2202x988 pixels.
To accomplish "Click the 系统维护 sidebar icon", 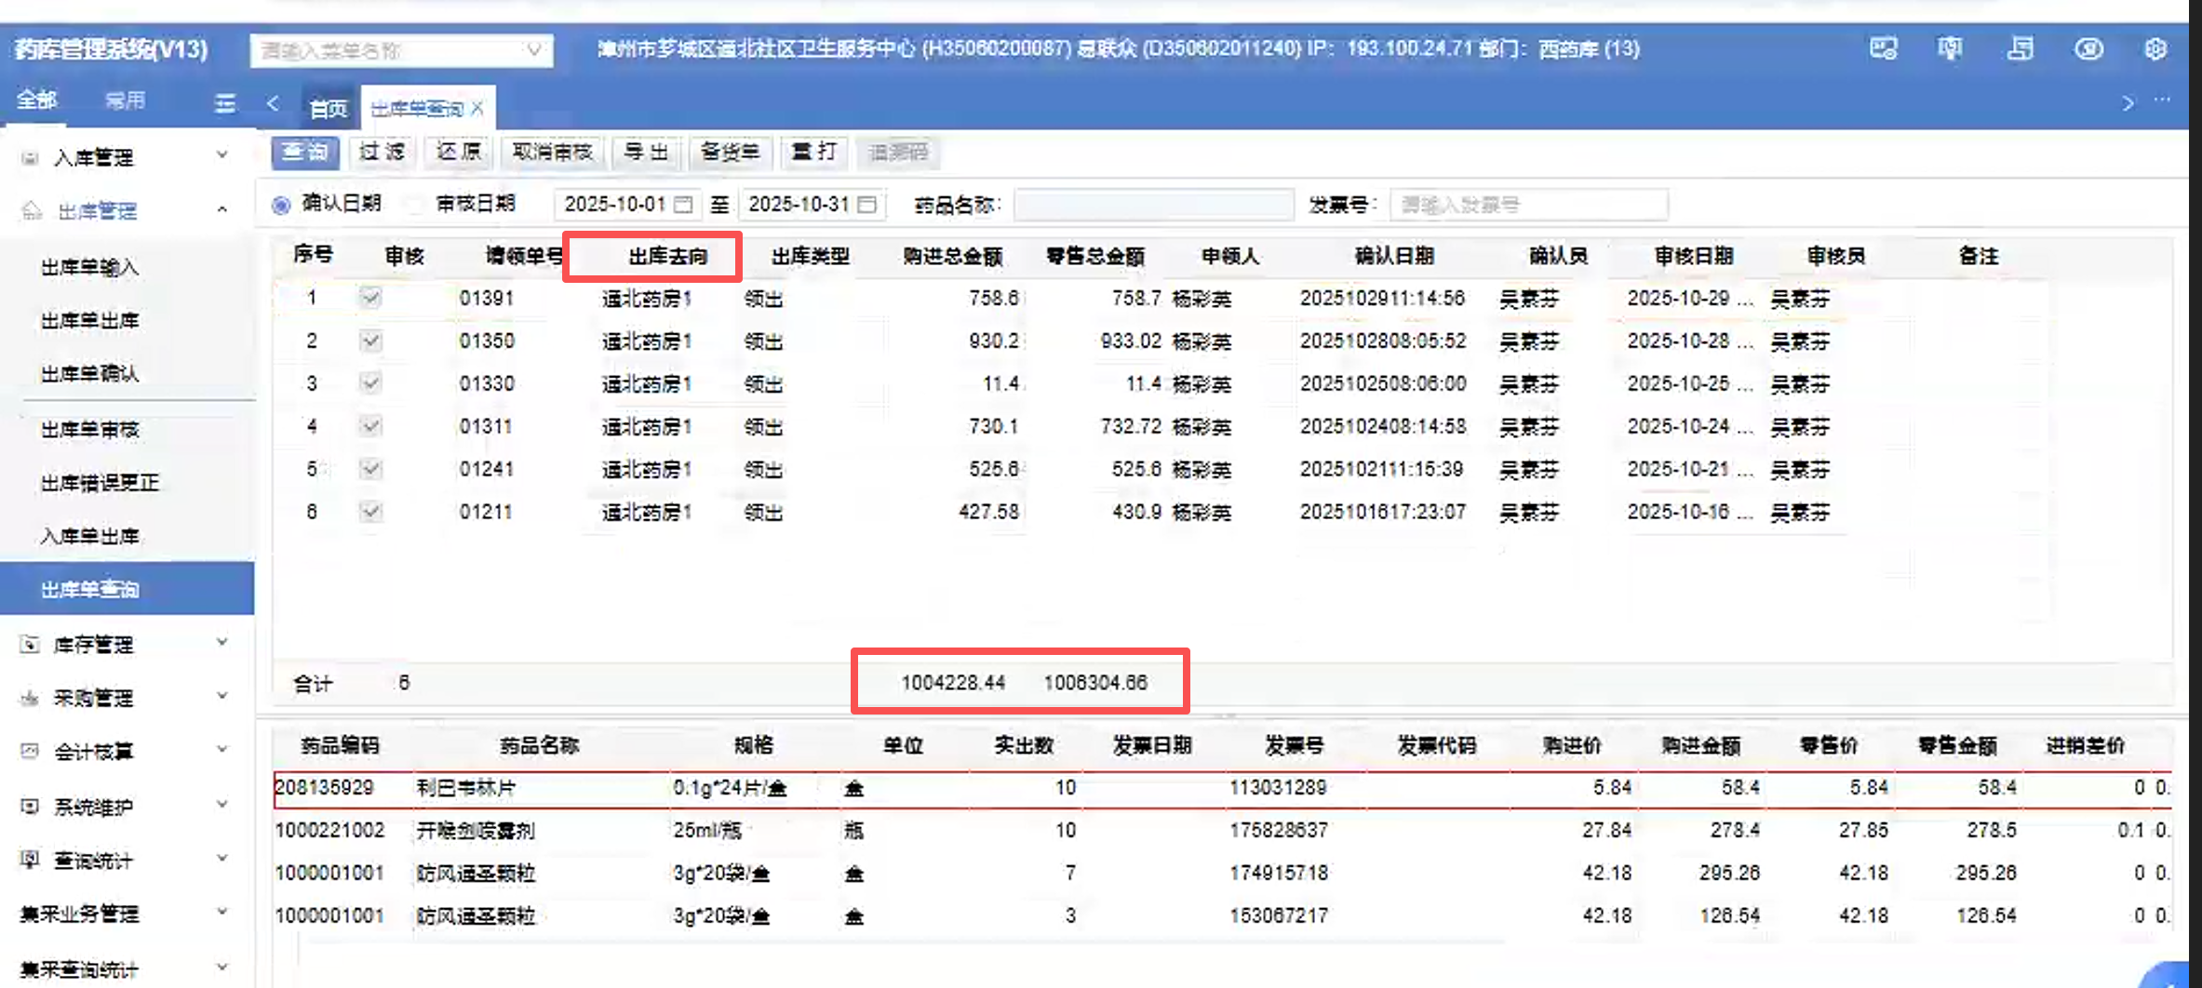I will pos(30,806).
